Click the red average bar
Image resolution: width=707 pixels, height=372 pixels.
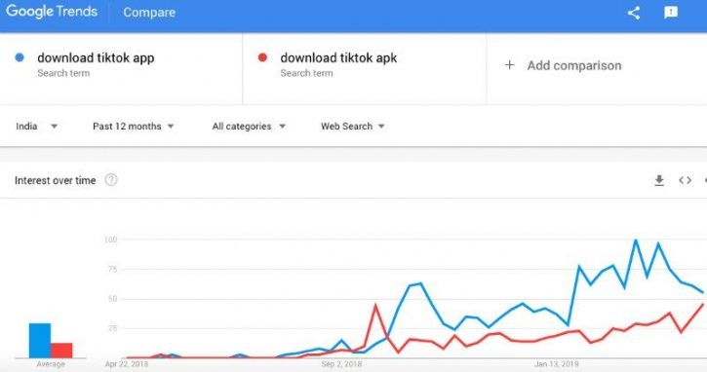(61, 351)
